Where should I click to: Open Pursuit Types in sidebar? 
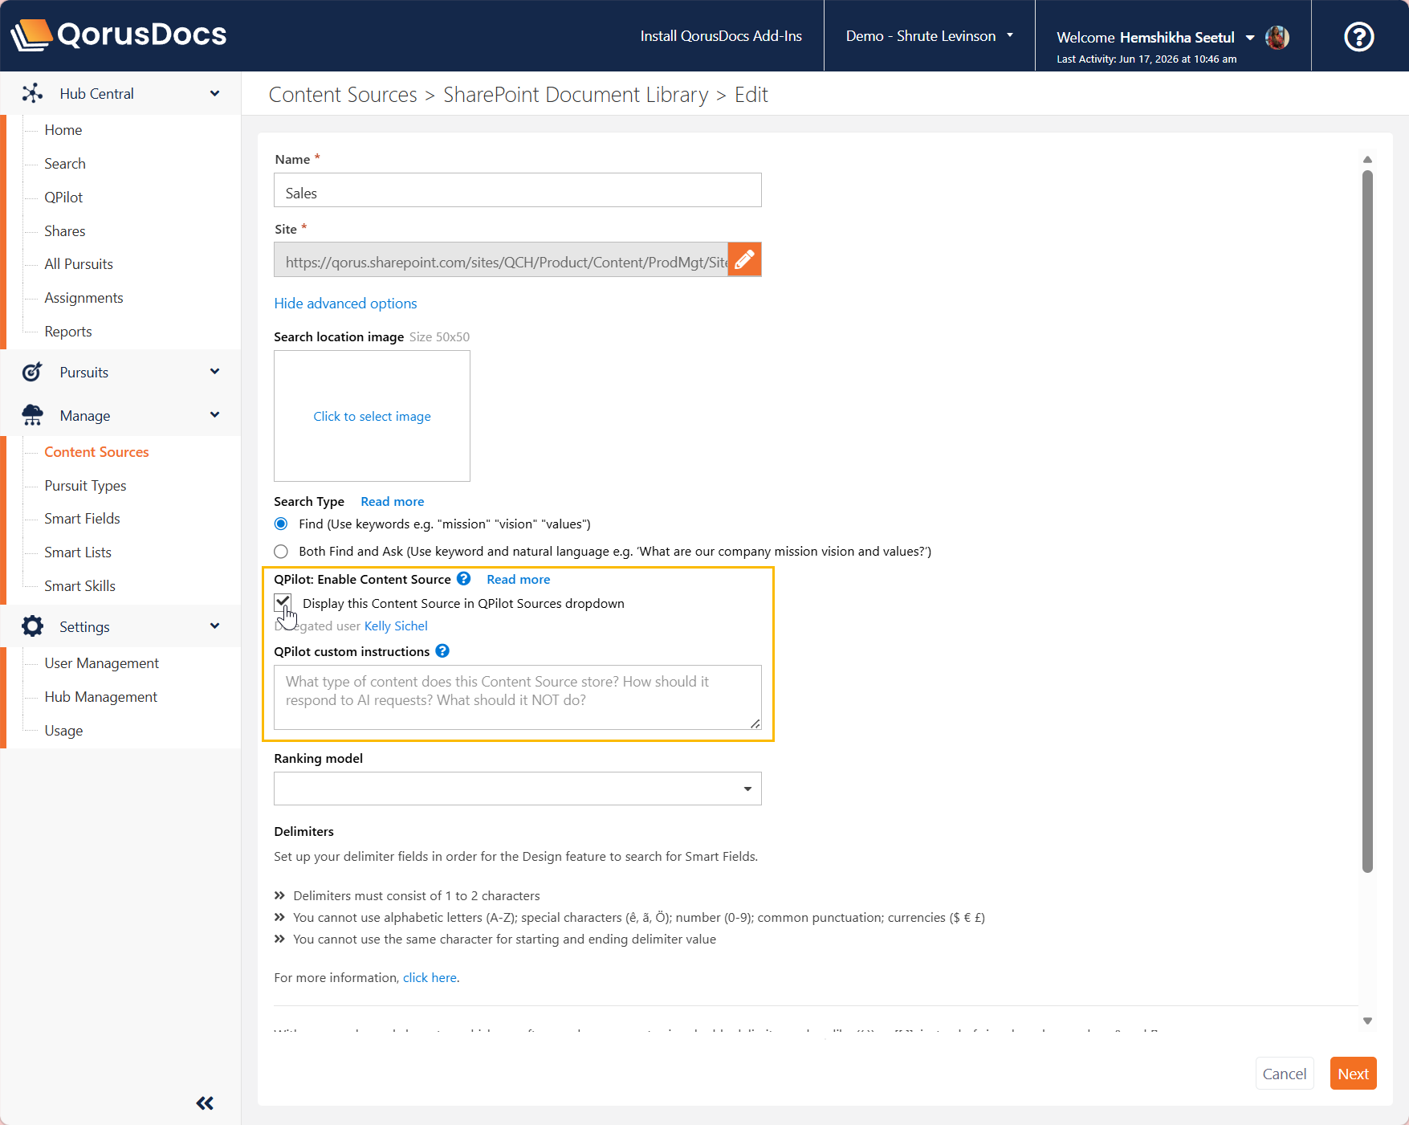point(85,486)
